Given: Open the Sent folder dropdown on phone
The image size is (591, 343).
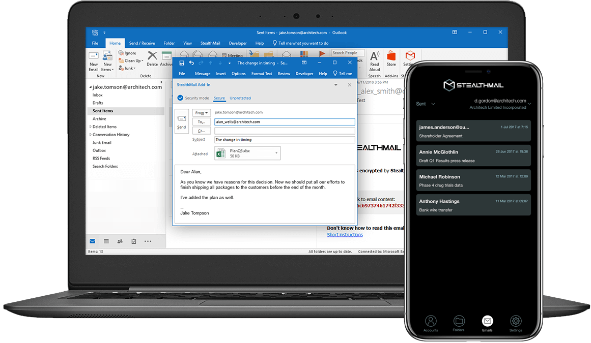Looking at the screenshot, I should click(x=426, y=104).
